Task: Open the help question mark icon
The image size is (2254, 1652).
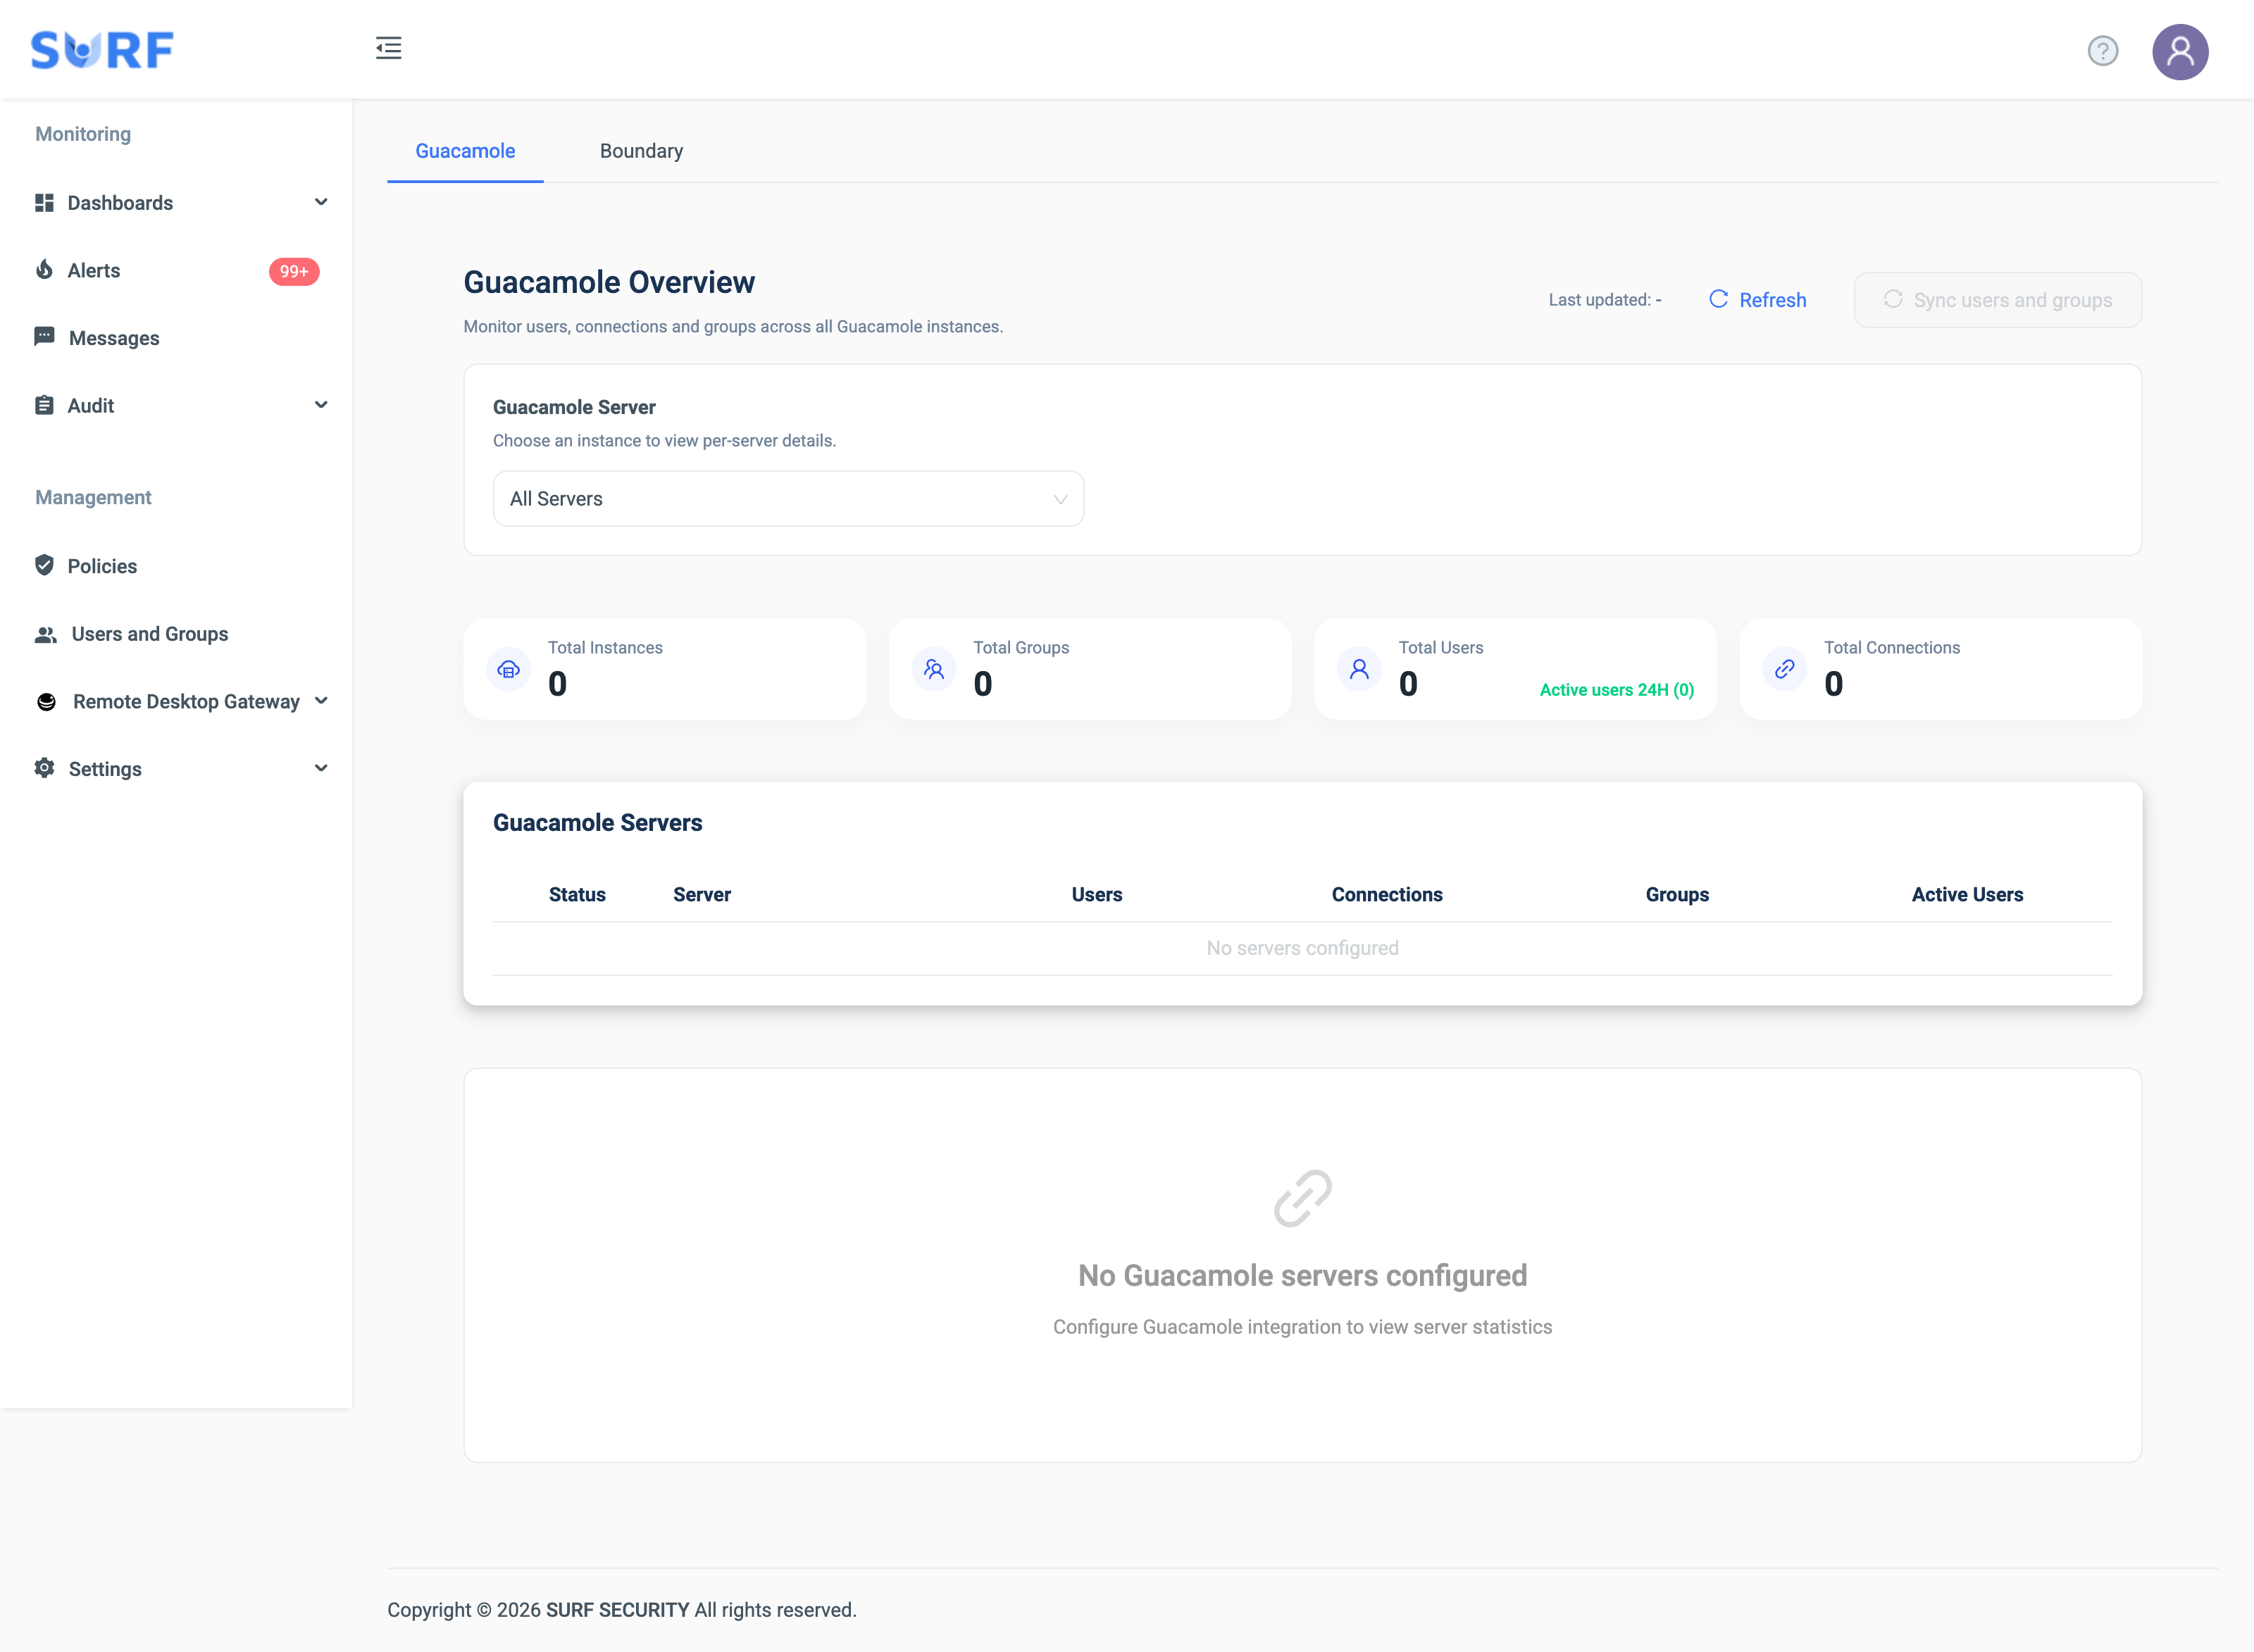Action: [x=2103, y=51]
